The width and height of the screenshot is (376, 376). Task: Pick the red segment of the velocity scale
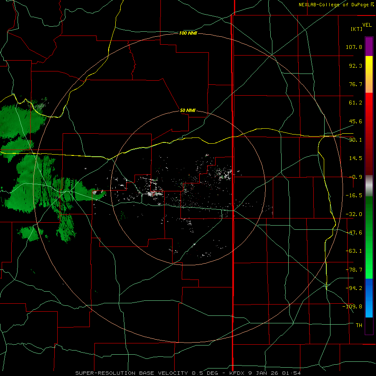click(369, 134)
